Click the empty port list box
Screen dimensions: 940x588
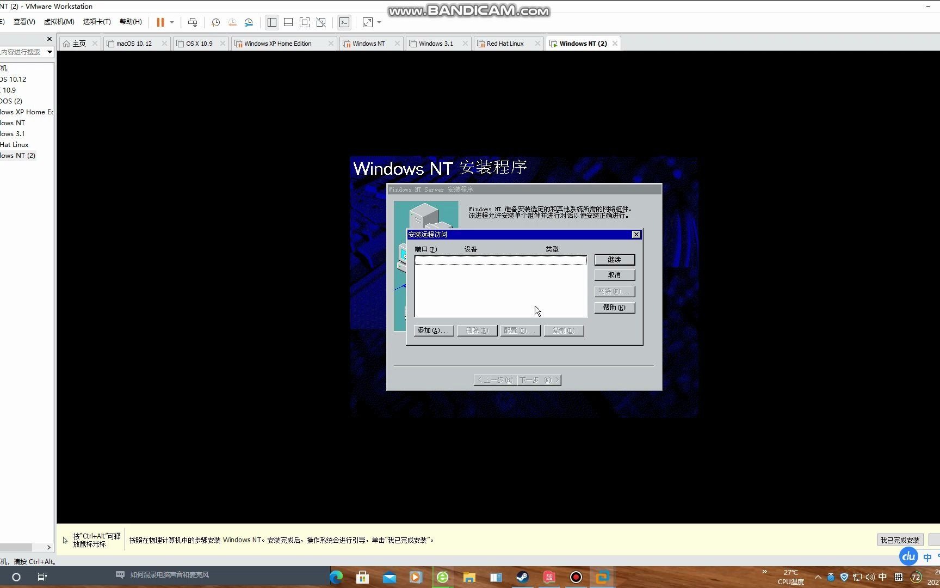pyautogui.click(x=500, y=286)
